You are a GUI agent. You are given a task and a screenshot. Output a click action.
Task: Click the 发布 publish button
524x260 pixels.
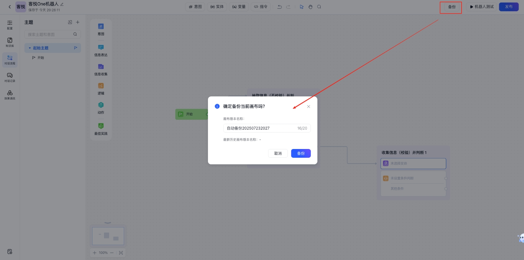(x=509, y=7)
